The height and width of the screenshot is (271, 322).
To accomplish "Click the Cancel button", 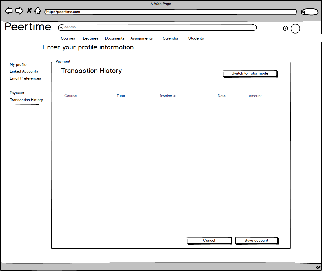I will (209, 241).
